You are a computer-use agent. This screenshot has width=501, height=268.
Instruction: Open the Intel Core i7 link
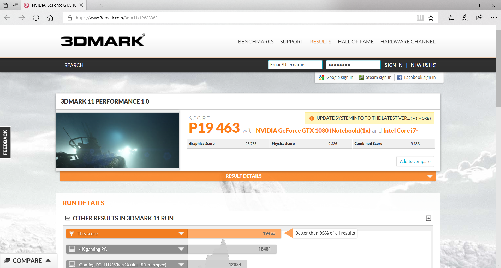click(x=401, y=131)
